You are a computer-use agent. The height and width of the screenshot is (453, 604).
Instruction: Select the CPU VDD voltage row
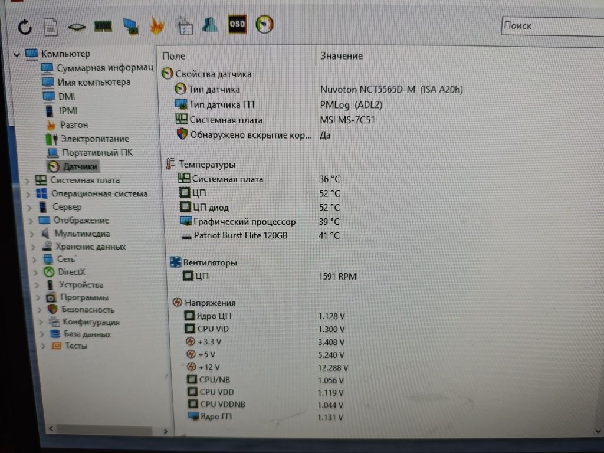click(x=265, y=392)
